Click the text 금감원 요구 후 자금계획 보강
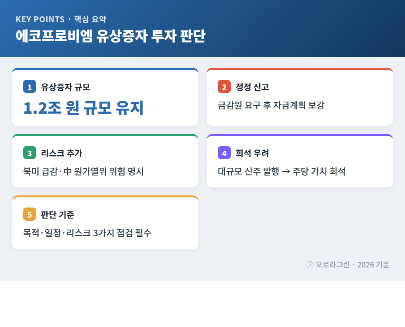Image resolution: width=405 pixels, height=327 pixels. click(271, 105)
